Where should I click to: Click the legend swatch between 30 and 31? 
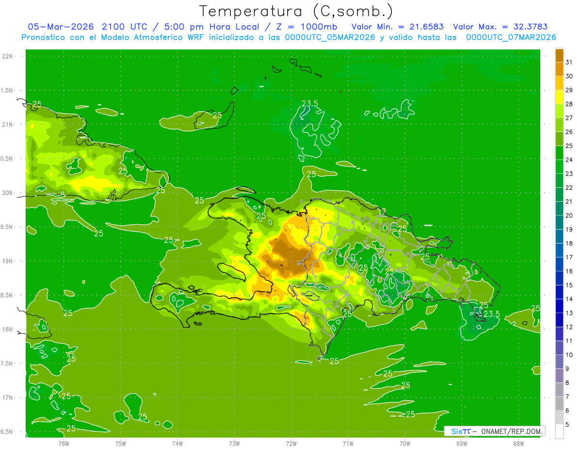tap(560, 69)
